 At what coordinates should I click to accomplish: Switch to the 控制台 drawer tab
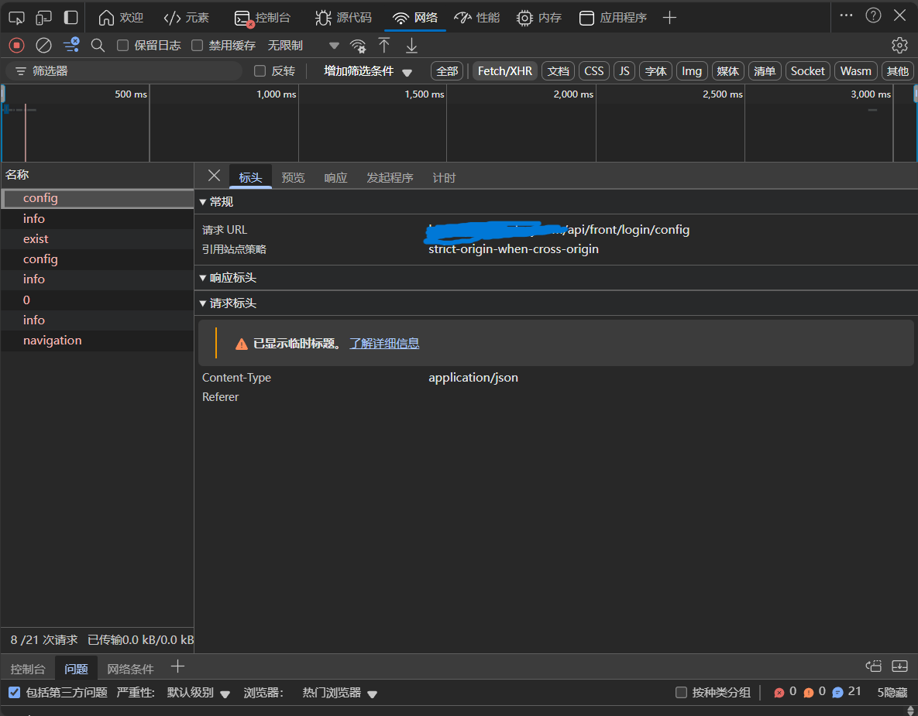pos(28,669)
